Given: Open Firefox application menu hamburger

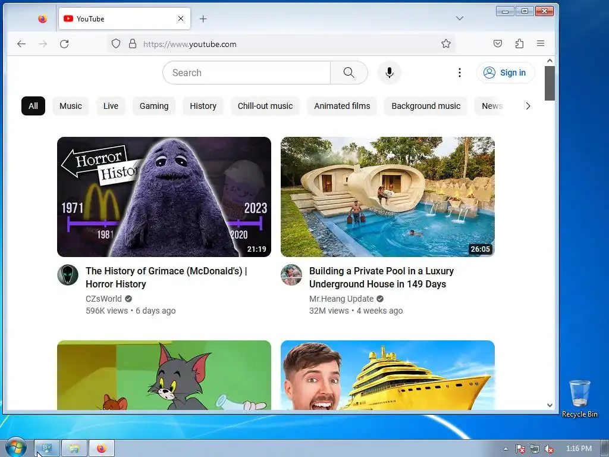Looking at the screenshot, I should click(540, 43).
